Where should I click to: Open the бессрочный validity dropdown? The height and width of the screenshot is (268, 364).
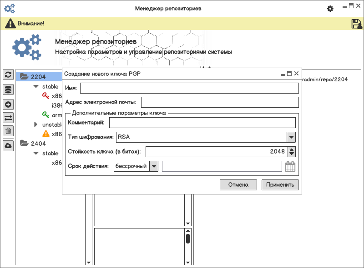pos(154,166)
